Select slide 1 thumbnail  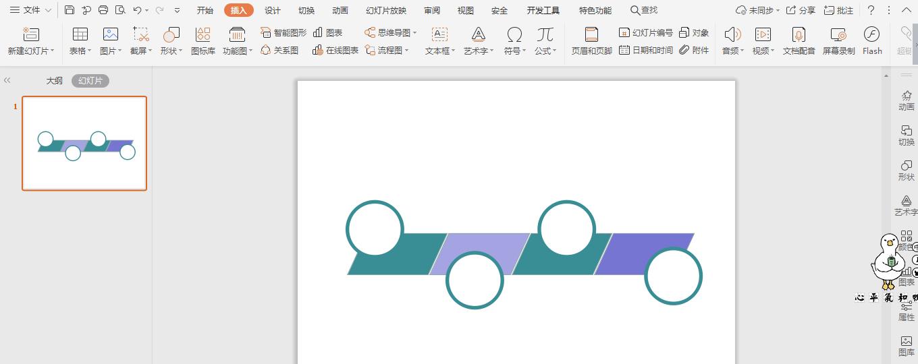84,143
